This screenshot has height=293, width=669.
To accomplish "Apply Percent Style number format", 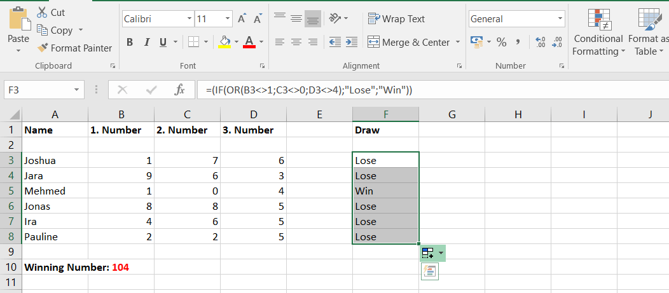I will pos(501,43).
